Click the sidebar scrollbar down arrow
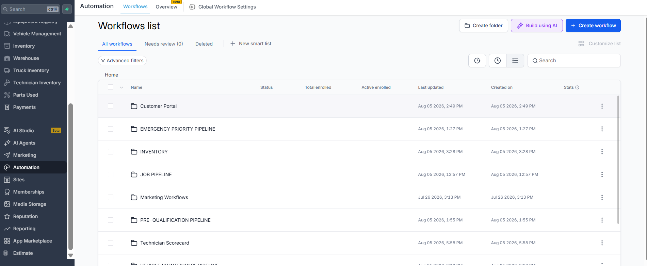 pos(70,255)
